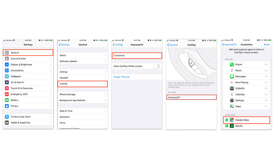Select the Spotify label
278x156 pixels.
point(239,126)
